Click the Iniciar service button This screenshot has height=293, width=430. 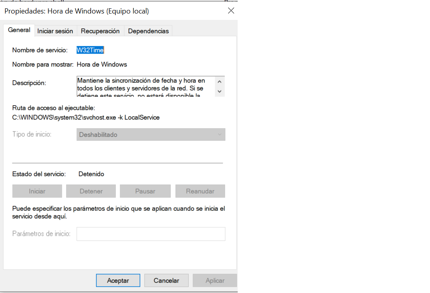click(37, 191)
